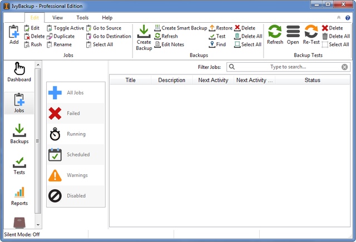Click large Refresh in Backup Tests

click(x=275, y=34)
